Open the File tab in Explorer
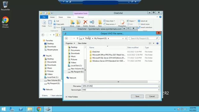Screen dimensions: 199x112 44,17
